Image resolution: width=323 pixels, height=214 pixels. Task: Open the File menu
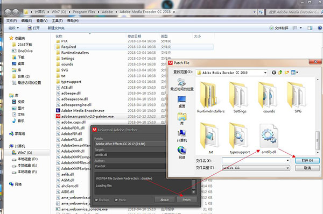click(11, 20)
